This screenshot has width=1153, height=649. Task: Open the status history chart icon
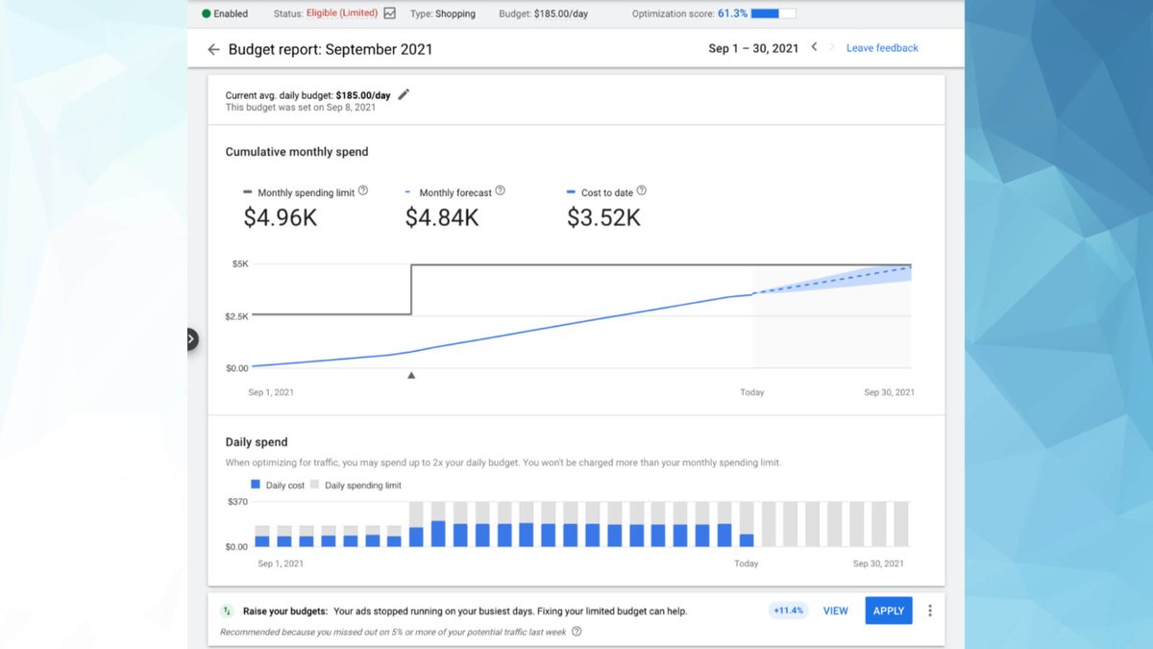pos(388,13)
